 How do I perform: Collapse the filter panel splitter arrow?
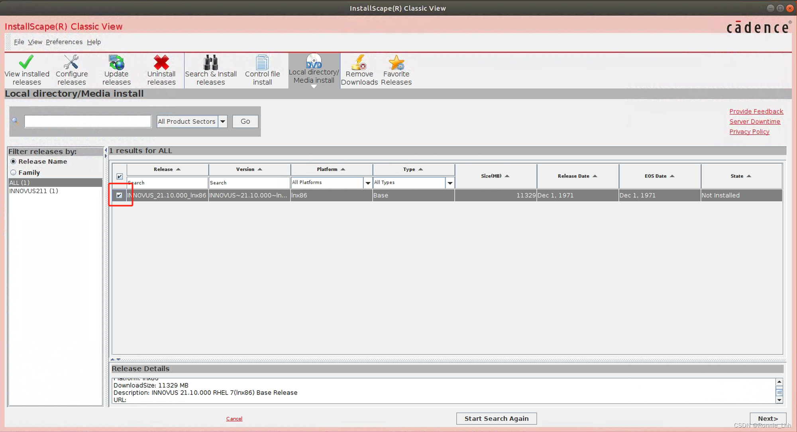[106, 150]
